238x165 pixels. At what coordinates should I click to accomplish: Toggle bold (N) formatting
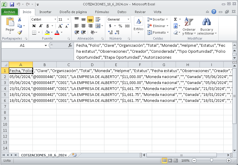[x=33, y=26]
